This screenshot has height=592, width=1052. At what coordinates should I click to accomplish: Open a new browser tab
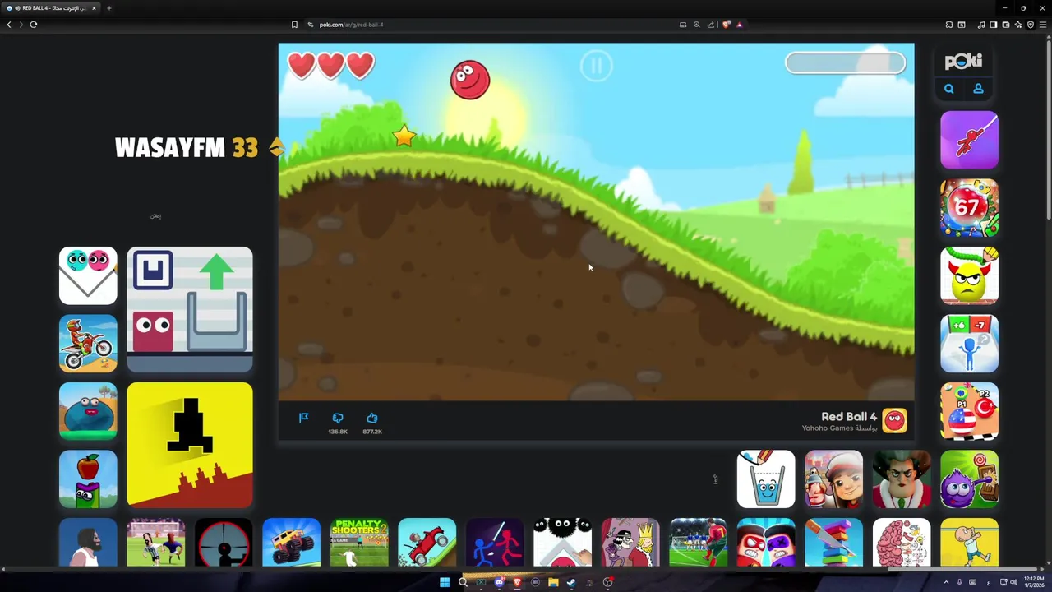[x=108, y=8]
